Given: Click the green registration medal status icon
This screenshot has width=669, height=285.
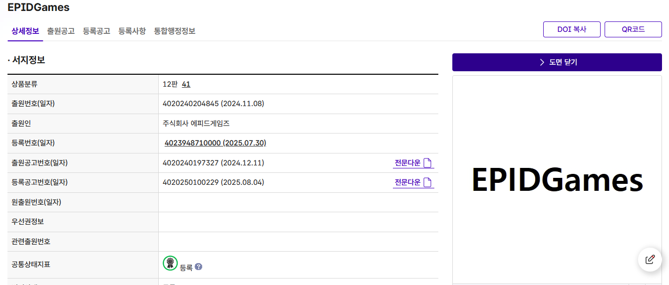Looking at the screenshot, I should coord(170,263).
